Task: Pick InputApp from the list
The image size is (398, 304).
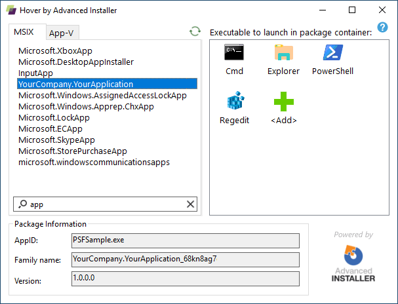Action: [35, 73]
